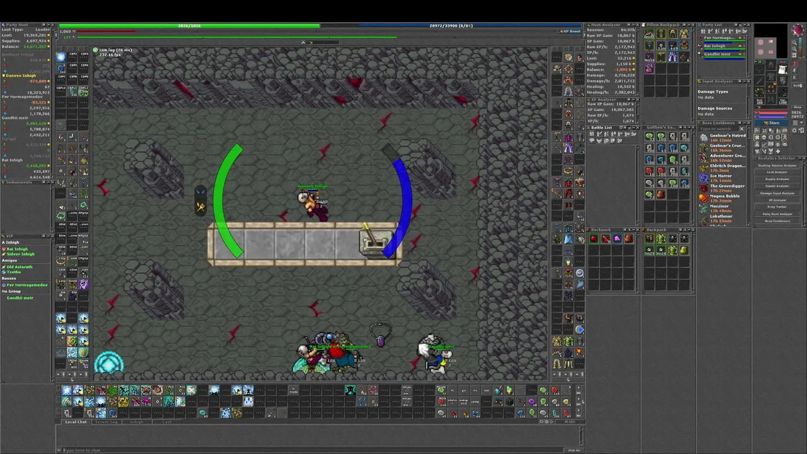Viewport: 807px width, 454px height.
Task: Click the green item in second Backpack panel
Action: click(x=661, y=239)
